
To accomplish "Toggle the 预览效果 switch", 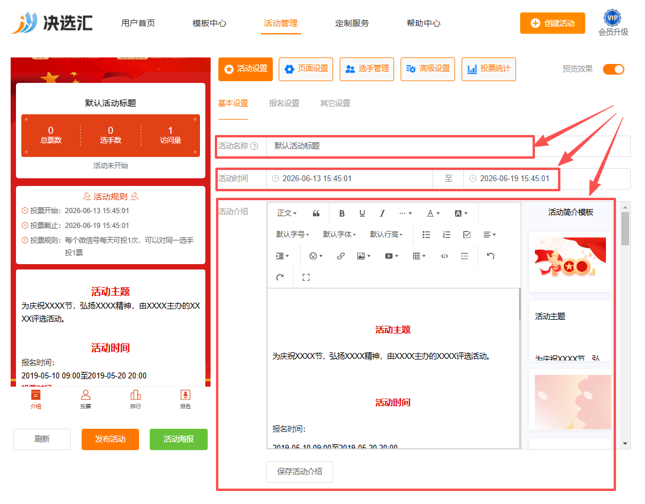I will click(613, 69).
